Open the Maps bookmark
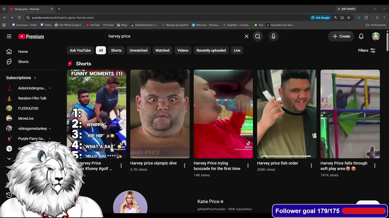Image resolution: width=389 pixels, height=218 pixels. tap(122, 25)
